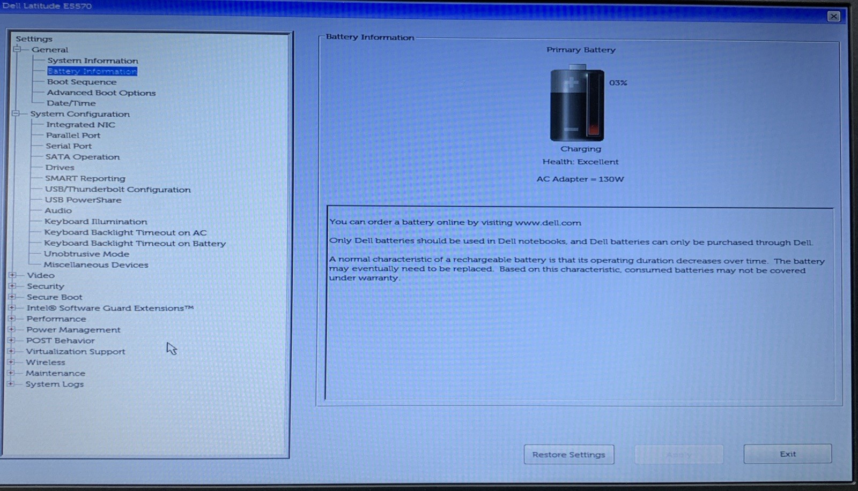Click the Charging status text

click(581, 149)
